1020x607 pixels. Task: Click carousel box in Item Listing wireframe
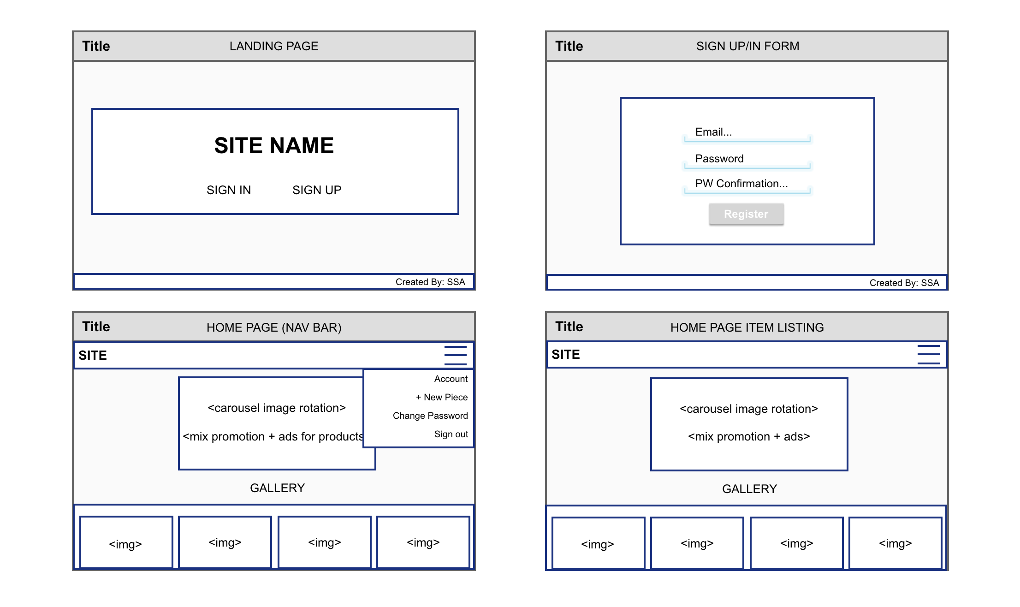(x=749, y=424)
